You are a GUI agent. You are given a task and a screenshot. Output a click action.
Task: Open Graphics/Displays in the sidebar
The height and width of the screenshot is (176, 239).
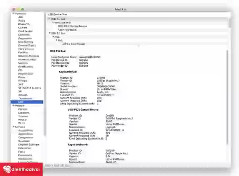(x=29, y=56)
